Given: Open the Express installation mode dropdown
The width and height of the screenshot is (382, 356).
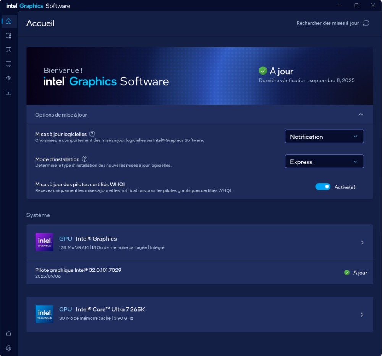Looking at the screenshot, I should click(324, 162).
